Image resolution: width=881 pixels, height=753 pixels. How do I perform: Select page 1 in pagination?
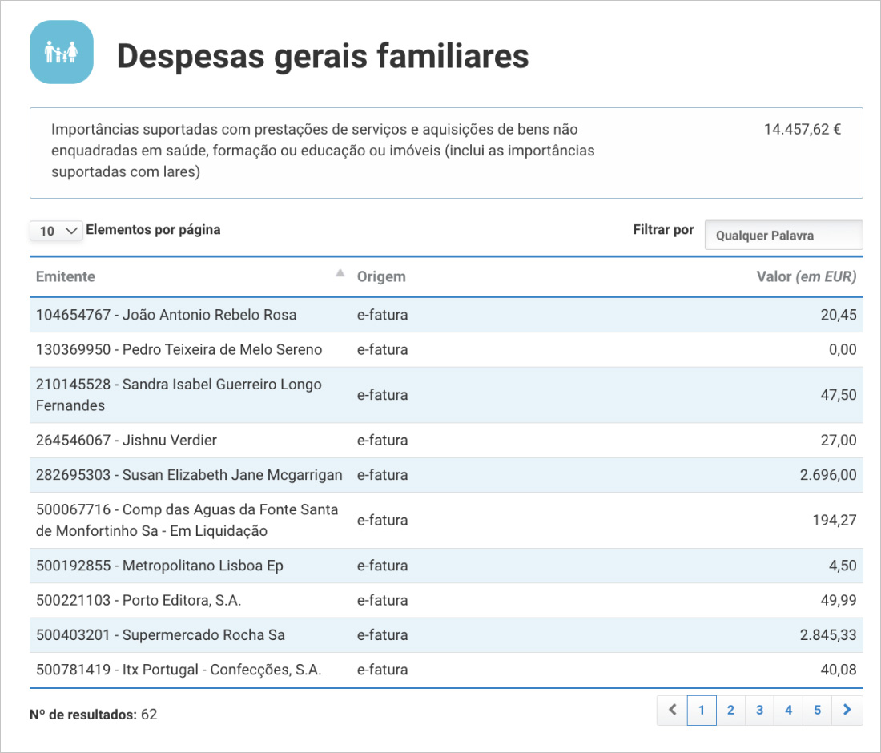pyautogui.click(x=702, y=710)
